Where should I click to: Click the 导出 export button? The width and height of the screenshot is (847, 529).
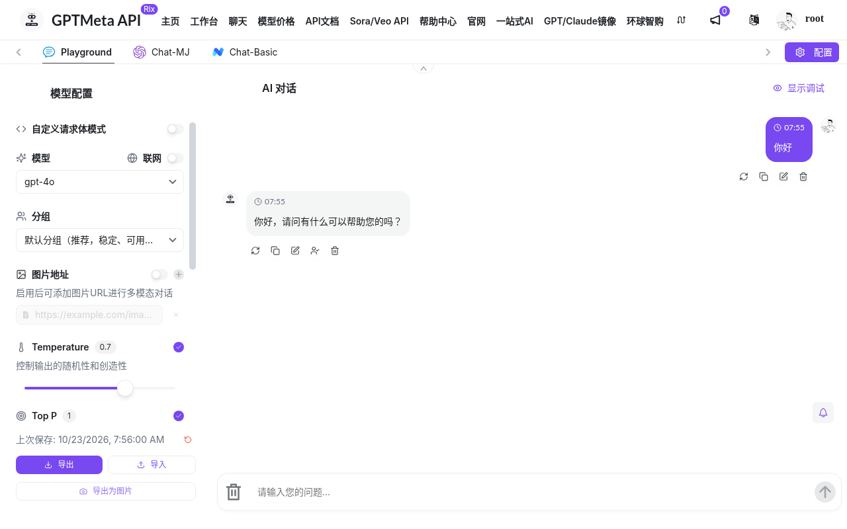pyautogui.click(x=59, y=465)
